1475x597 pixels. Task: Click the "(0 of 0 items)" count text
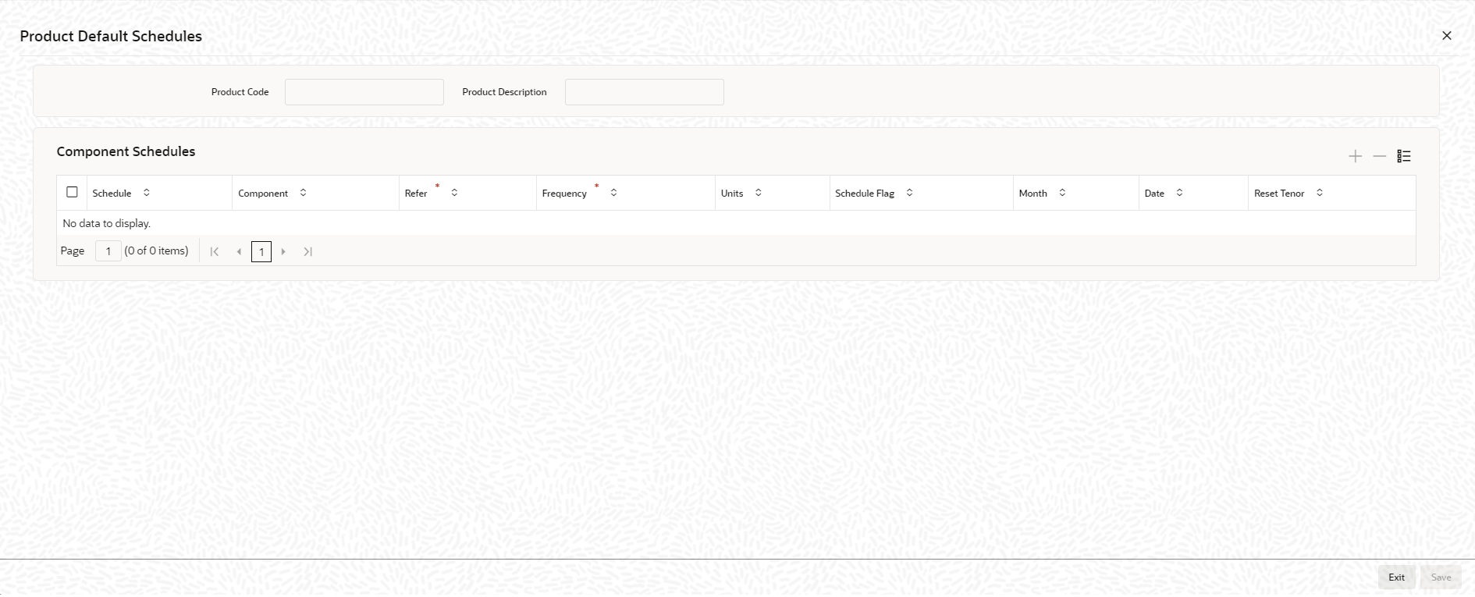pos(156,251)
